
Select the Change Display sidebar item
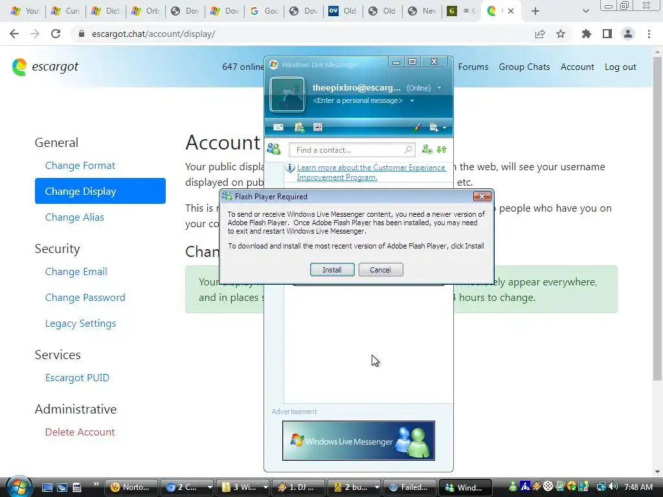click(x=100, y=191)
